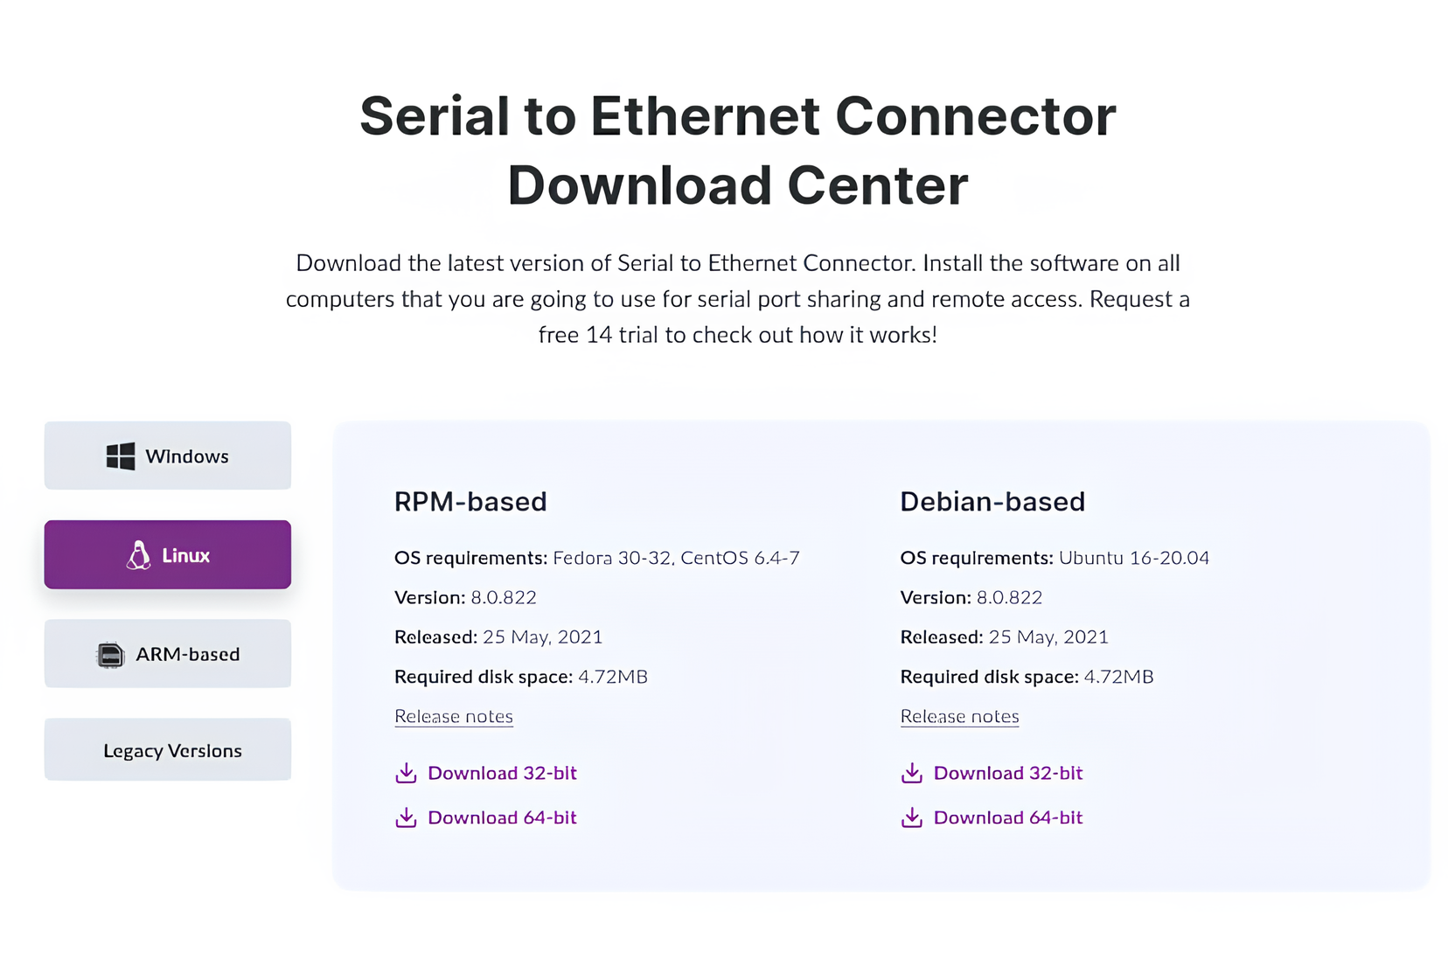The width and height of the screenshot is (1448, 974).
Task: Click the ARM chip icon
Action: [110, 655]
